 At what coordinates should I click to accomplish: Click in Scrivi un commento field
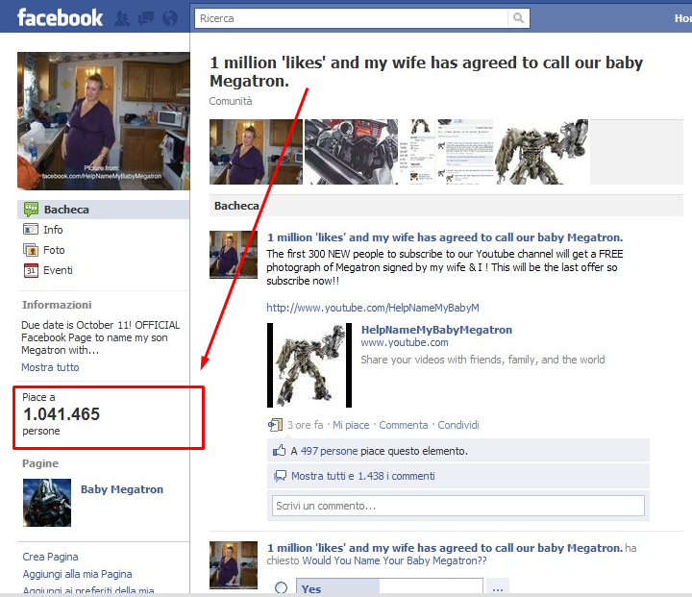coord(458,506)
